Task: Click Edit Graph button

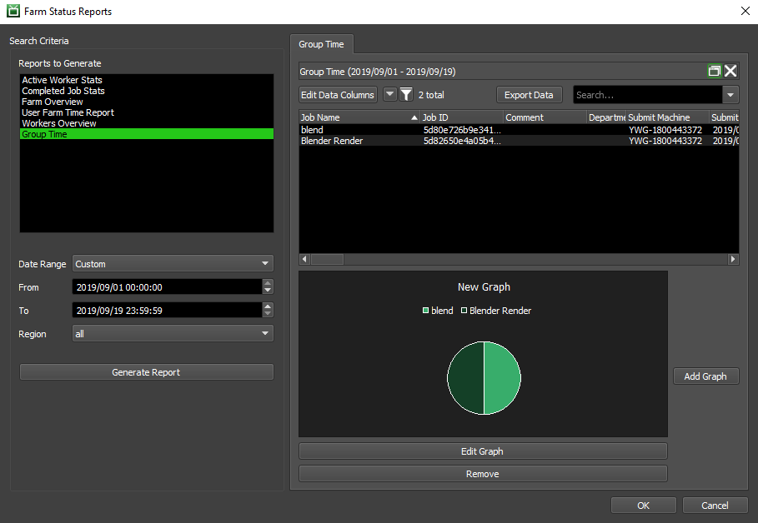Action: tap(483, 451)
